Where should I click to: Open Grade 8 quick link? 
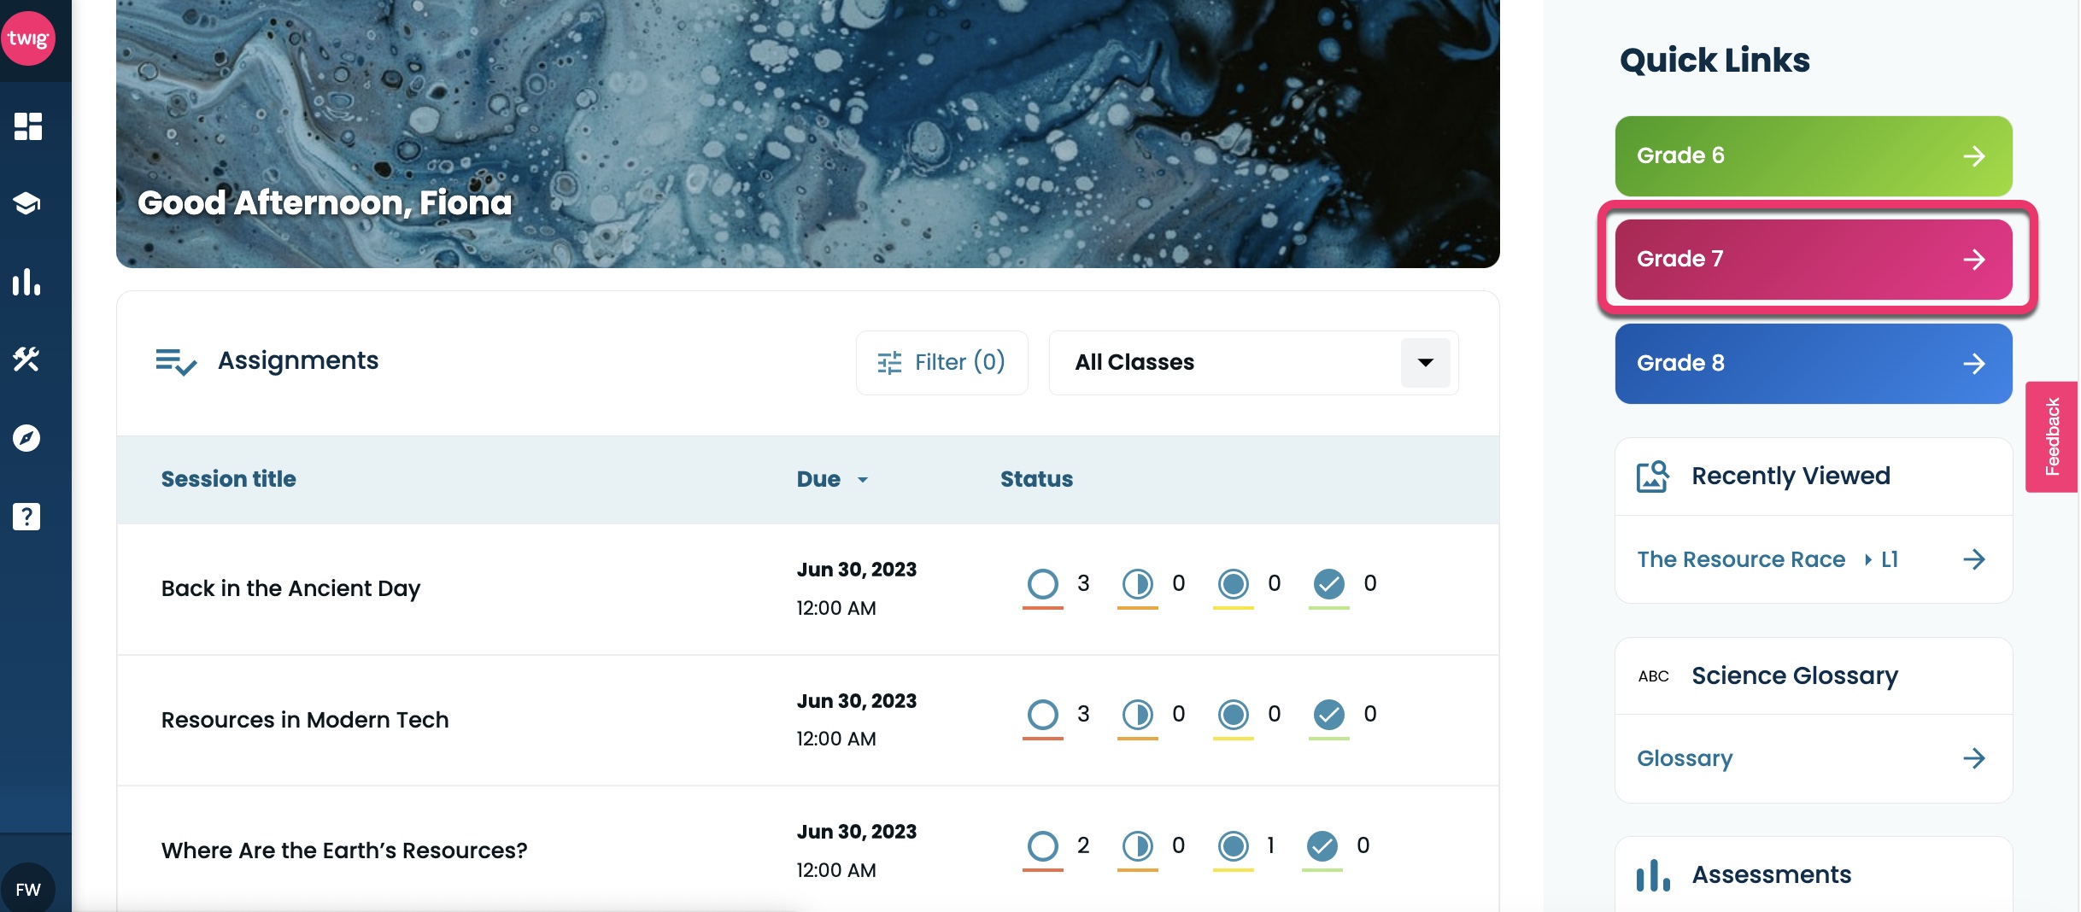tap(1813, 363)
